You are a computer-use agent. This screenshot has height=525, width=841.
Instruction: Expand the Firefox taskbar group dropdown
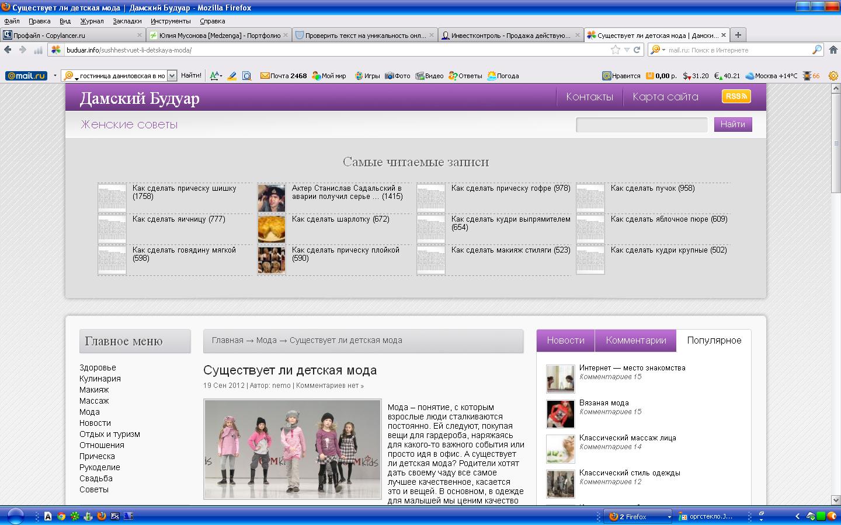click(669, 516)
